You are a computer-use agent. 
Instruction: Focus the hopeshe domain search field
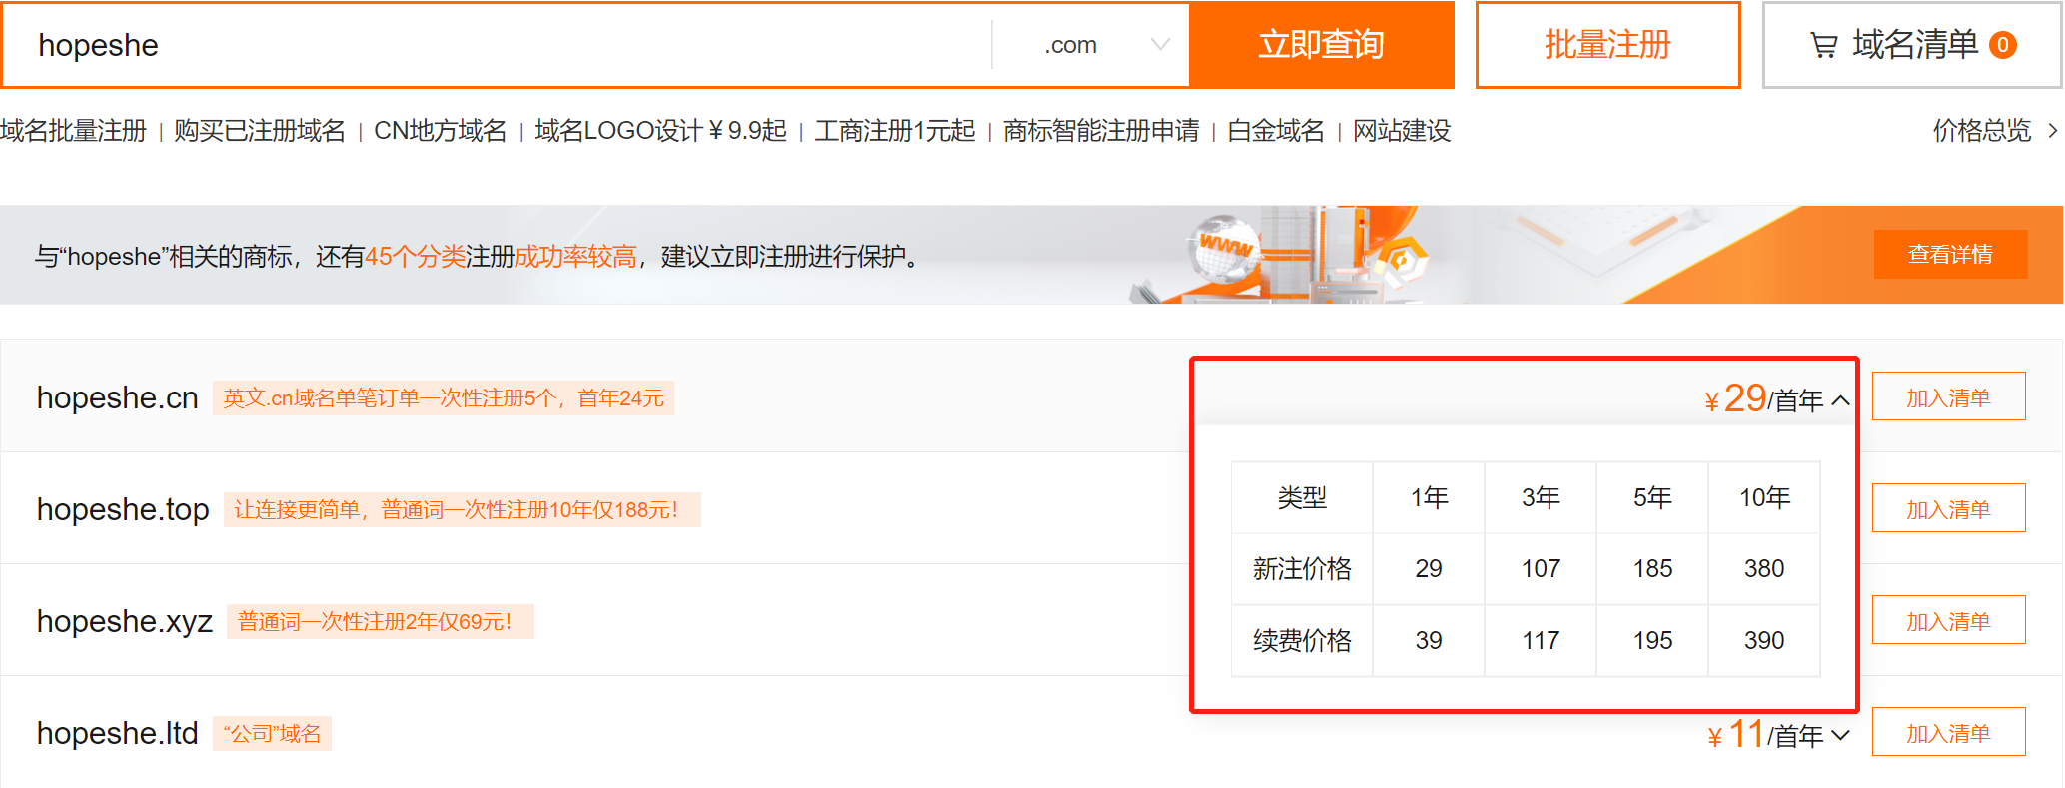(497, 45)
